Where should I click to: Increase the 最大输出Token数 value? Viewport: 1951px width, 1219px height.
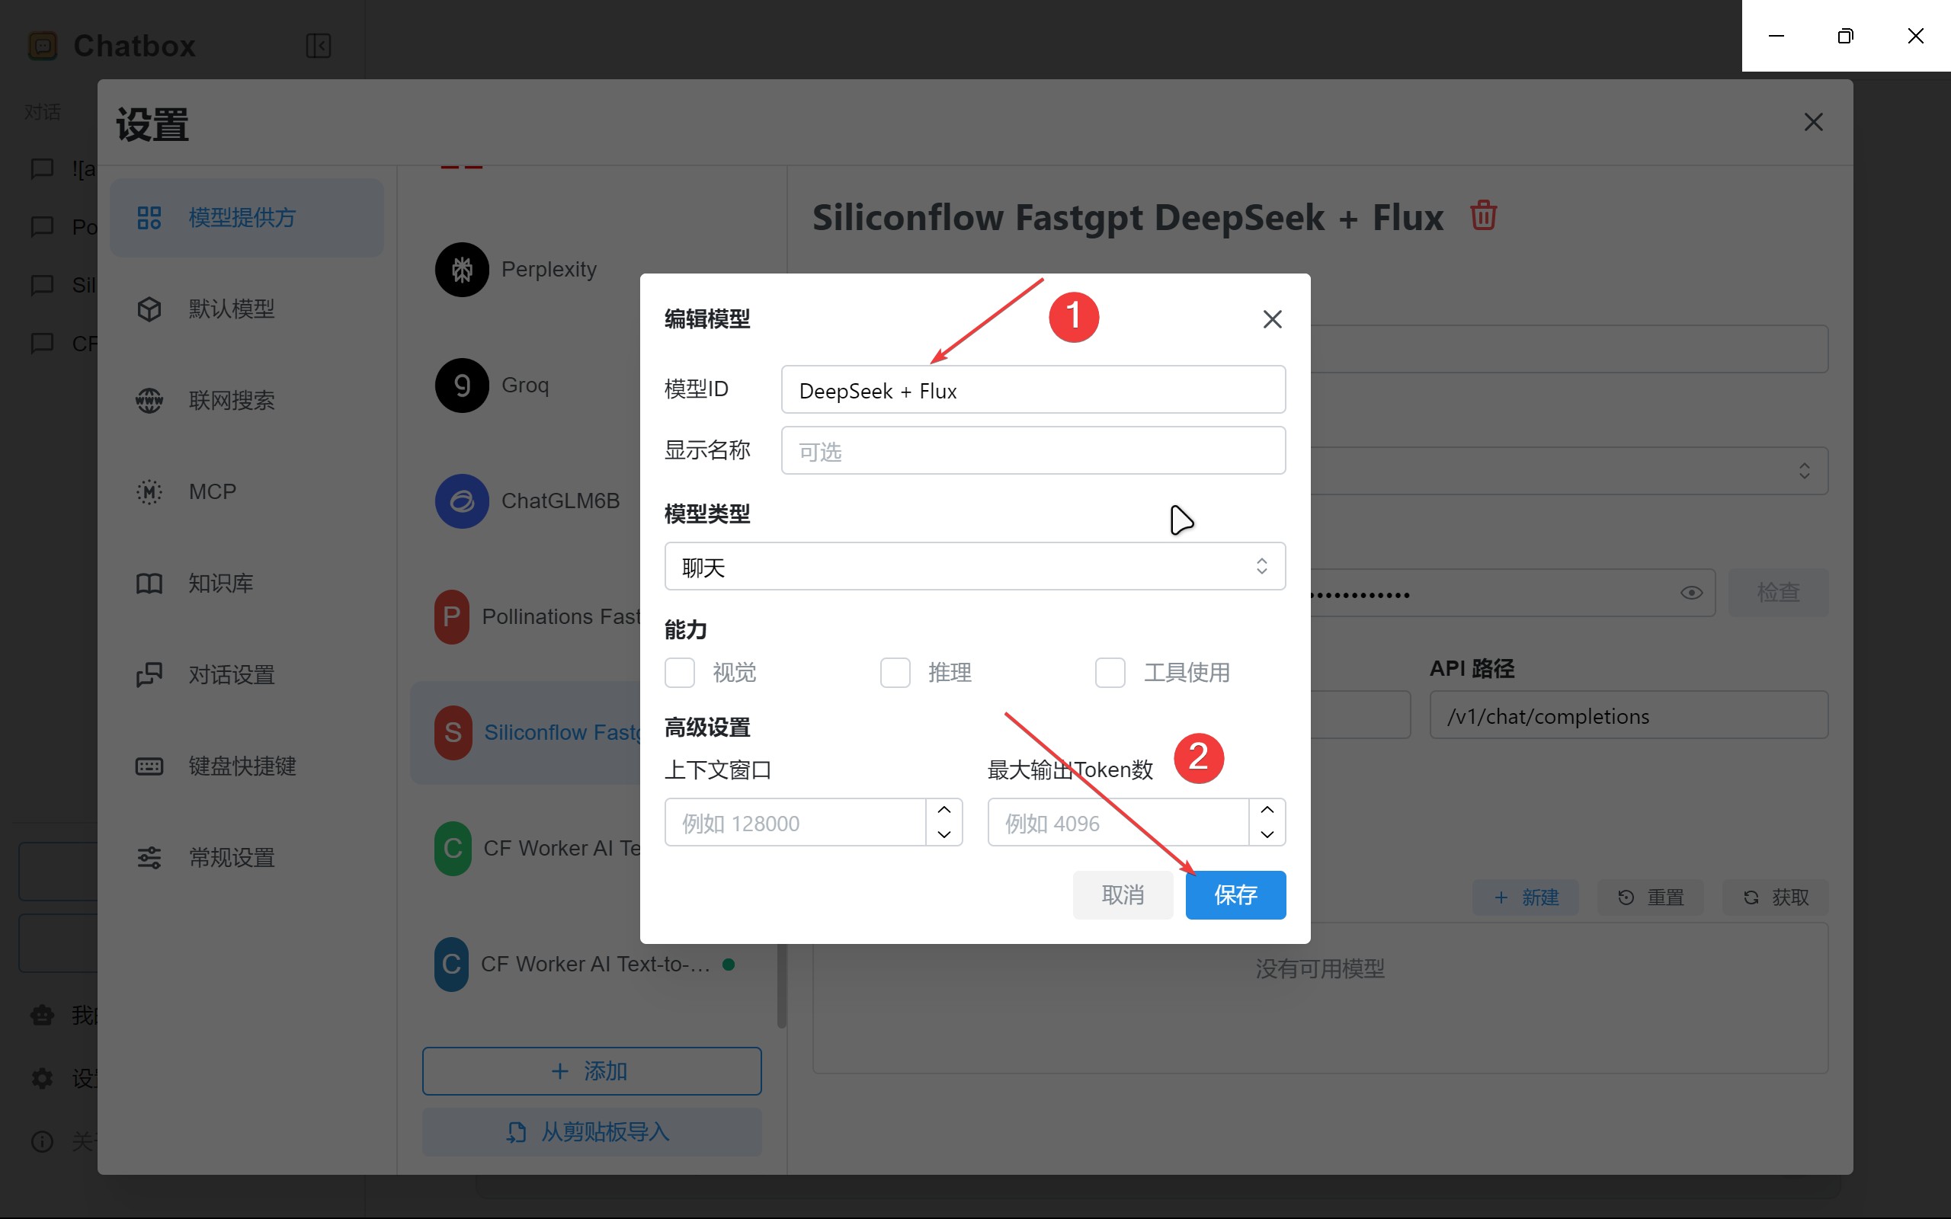(x=1266, y=810)
